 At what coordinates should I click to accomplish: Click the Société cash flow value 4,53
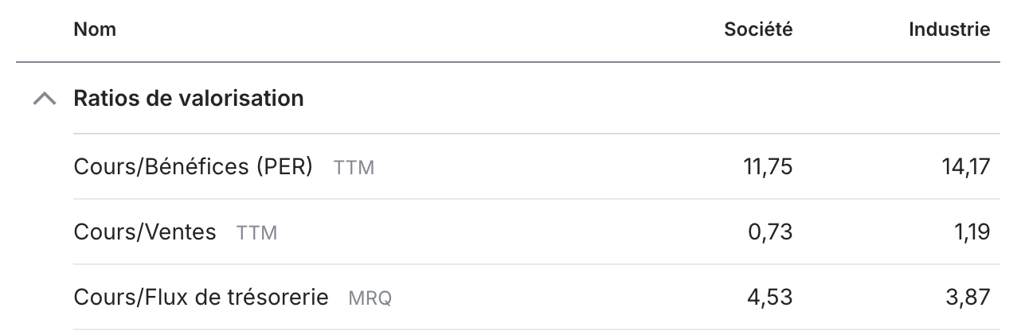pyautogui.click(x=770, y=298)
